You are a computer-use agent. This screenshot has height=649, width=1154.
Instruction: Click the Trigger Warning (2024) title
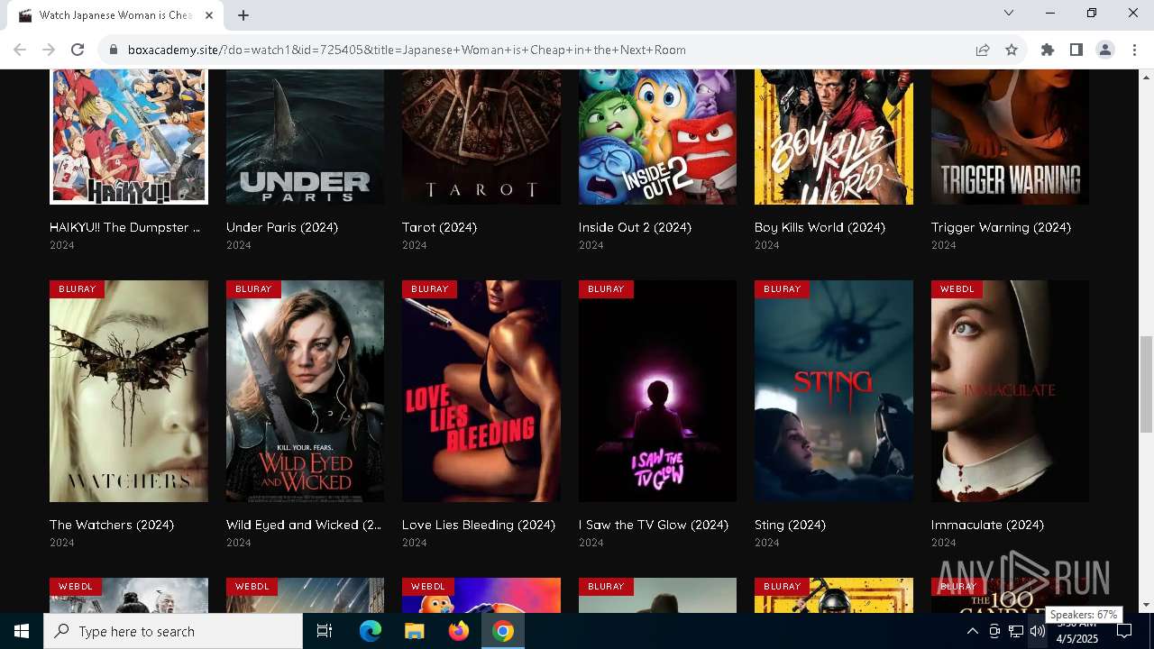tap(1002, 227)
